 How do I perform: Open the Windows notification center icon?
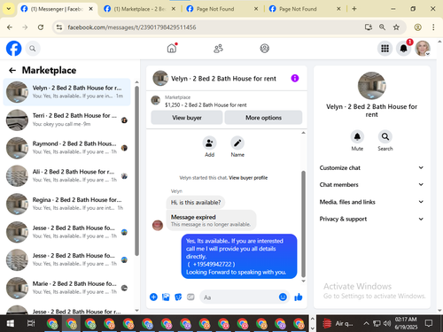[429, 323]
